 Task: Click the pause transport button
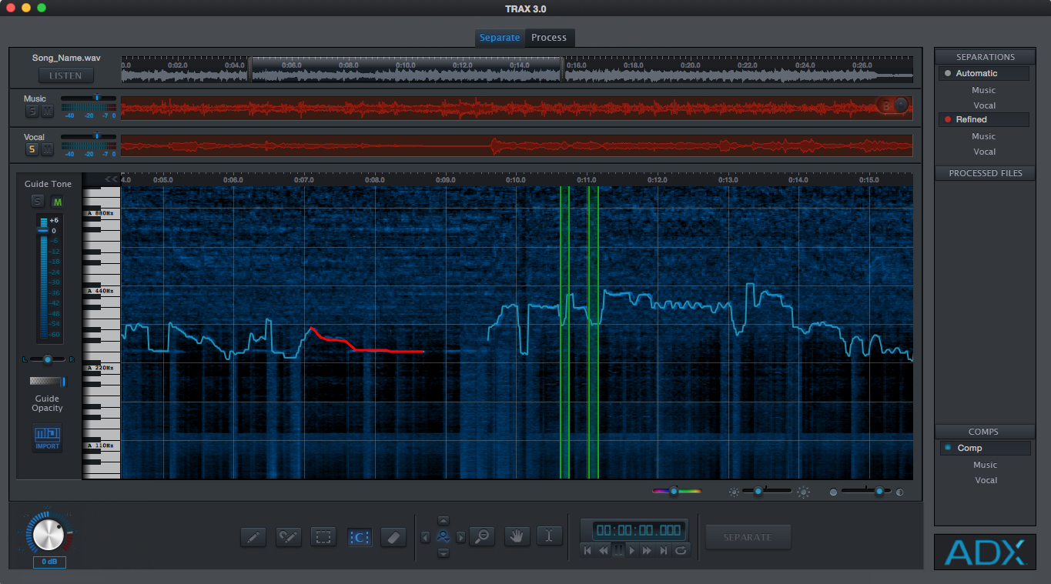pyautogui.click(x=618, y=550)
